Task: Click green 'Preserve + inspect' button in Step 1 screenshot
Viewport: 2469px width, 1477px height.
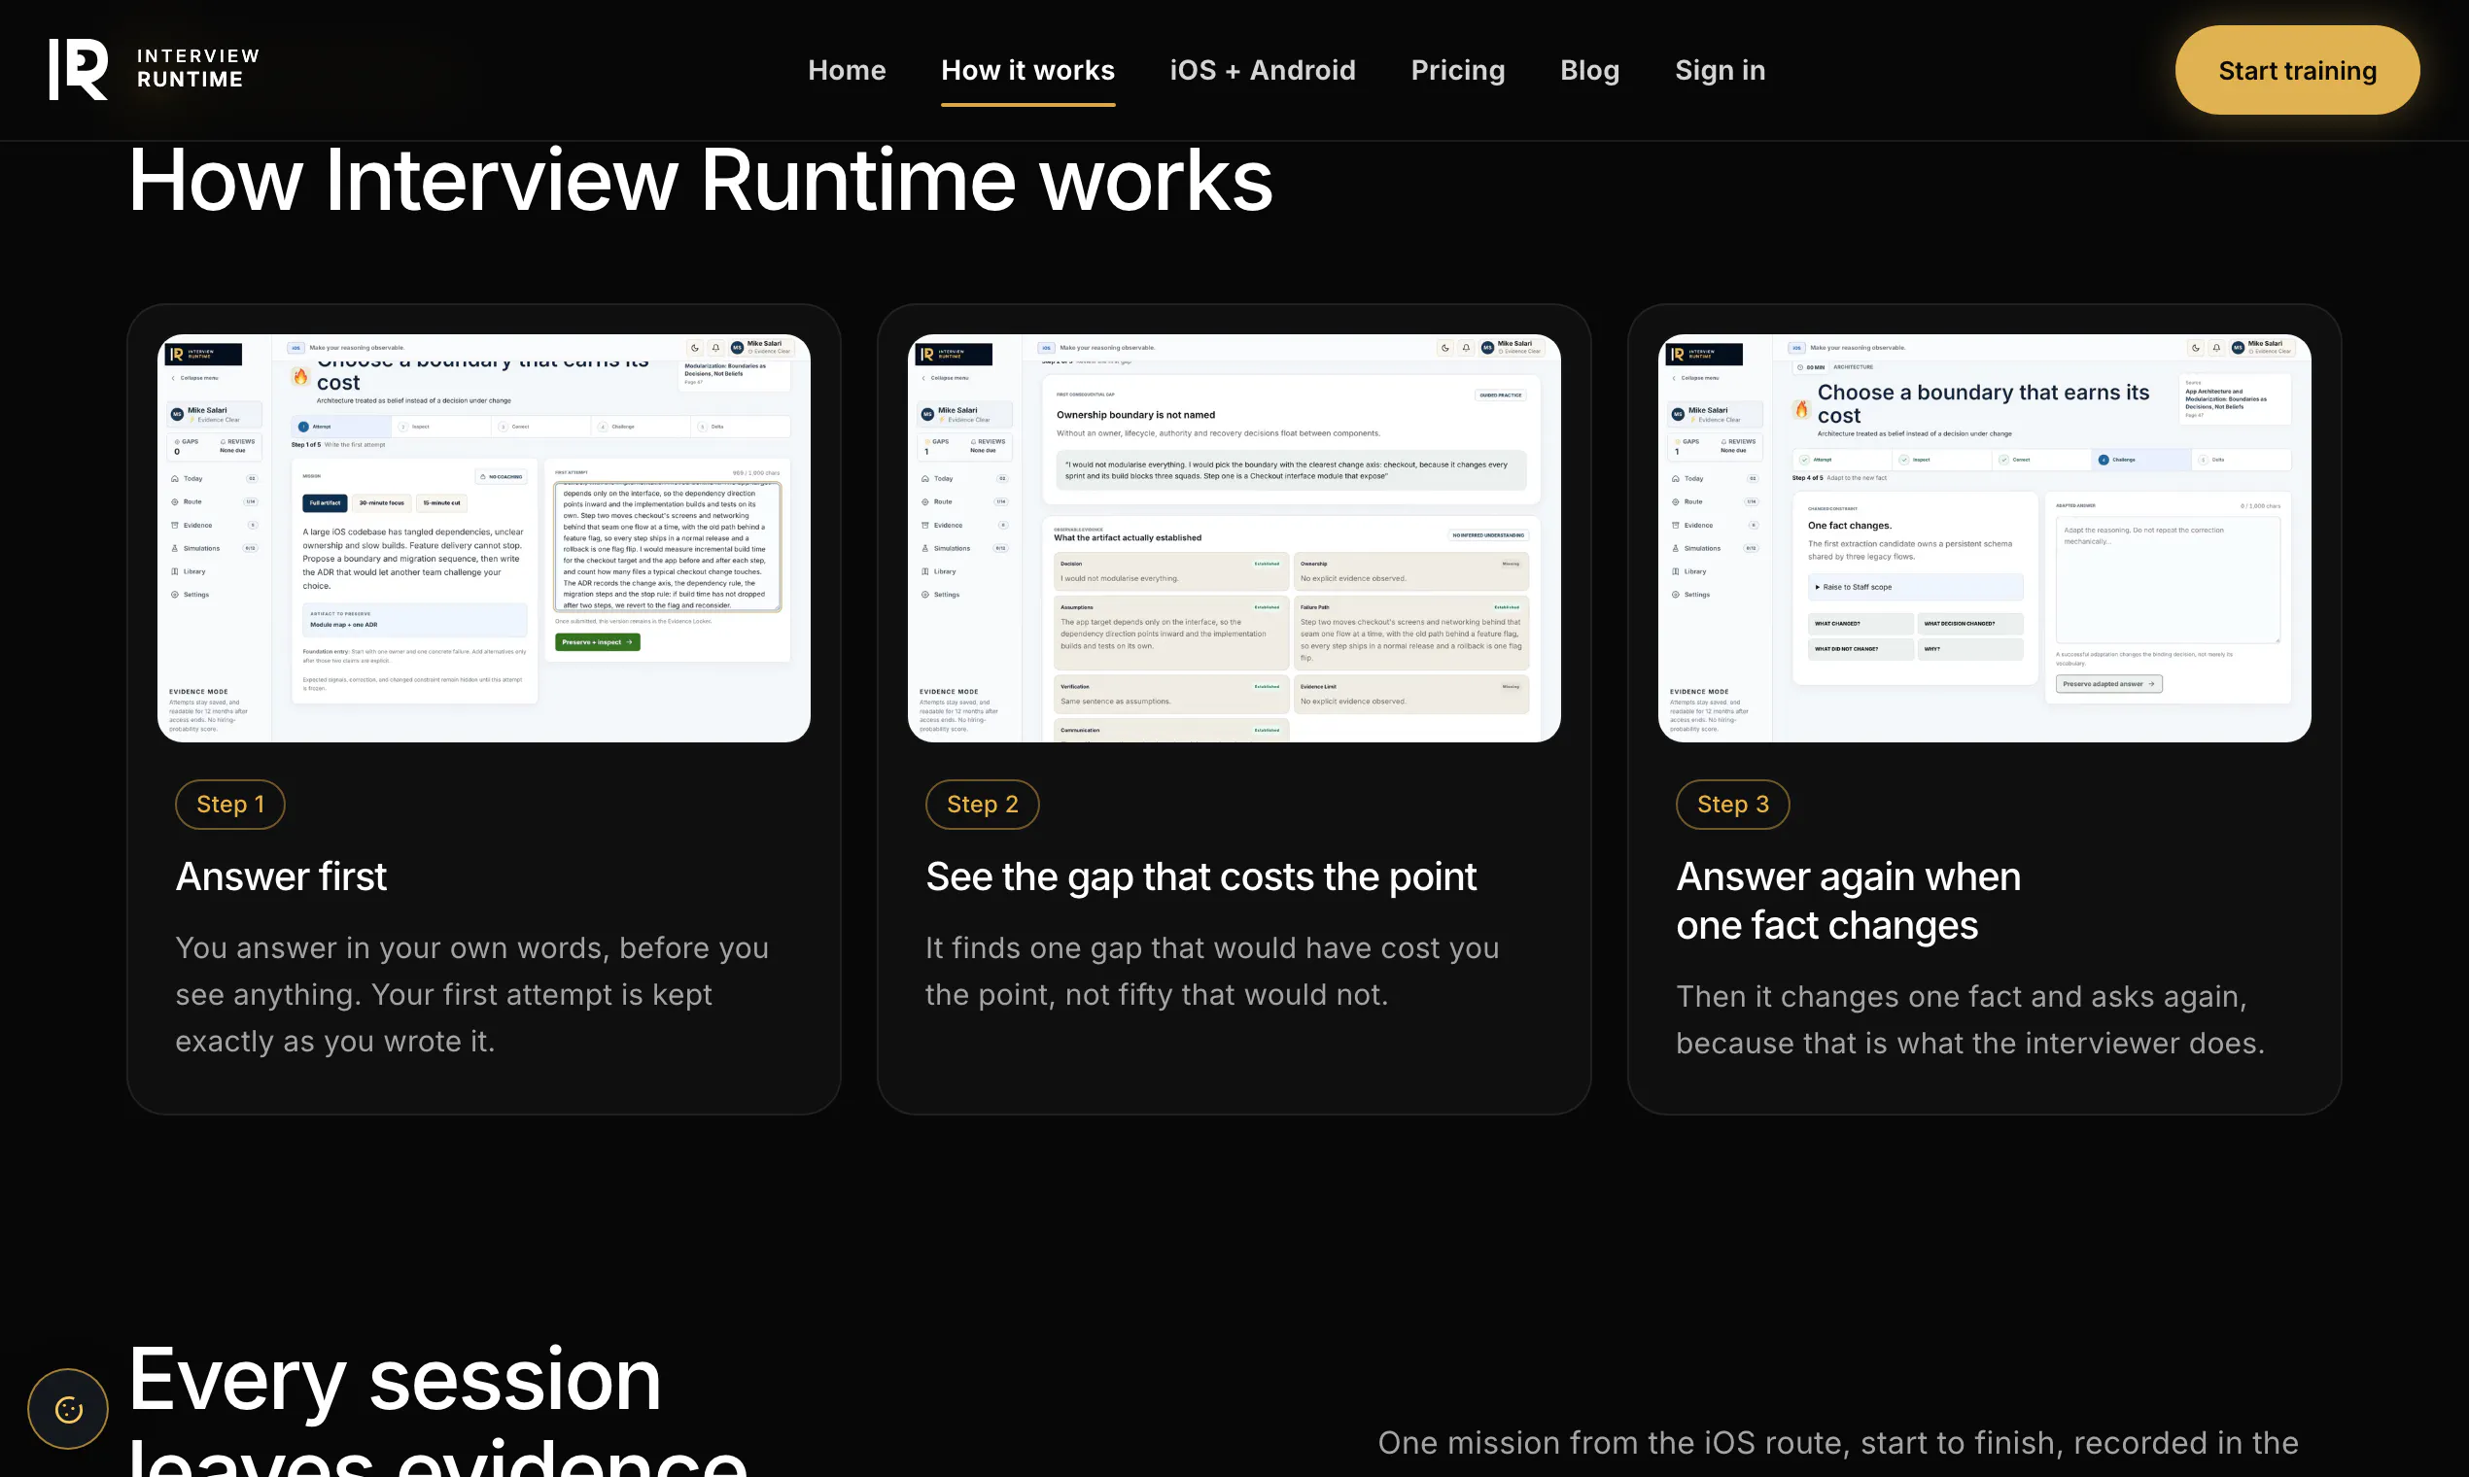Action: pos(598,642)
